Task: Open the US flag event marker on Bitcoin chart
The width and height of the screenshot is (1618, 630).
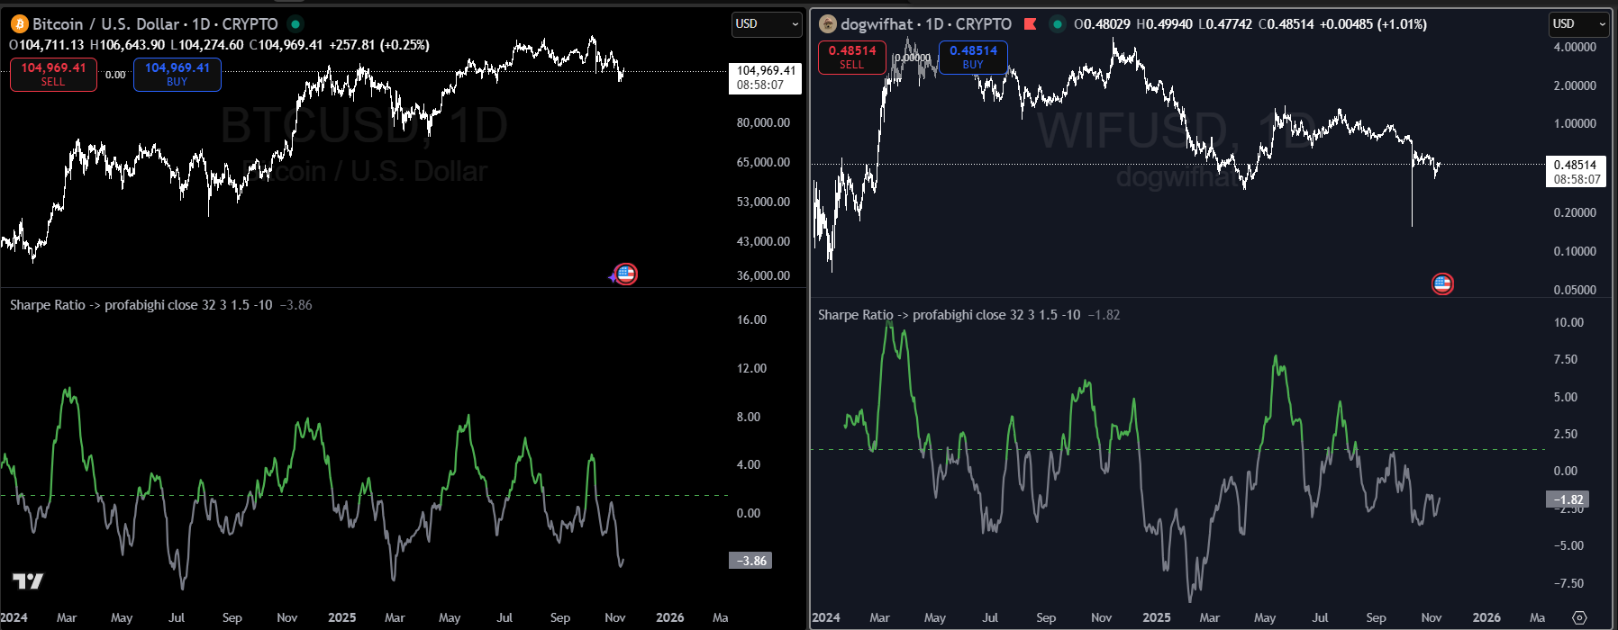Action: [x=625, y=274]
